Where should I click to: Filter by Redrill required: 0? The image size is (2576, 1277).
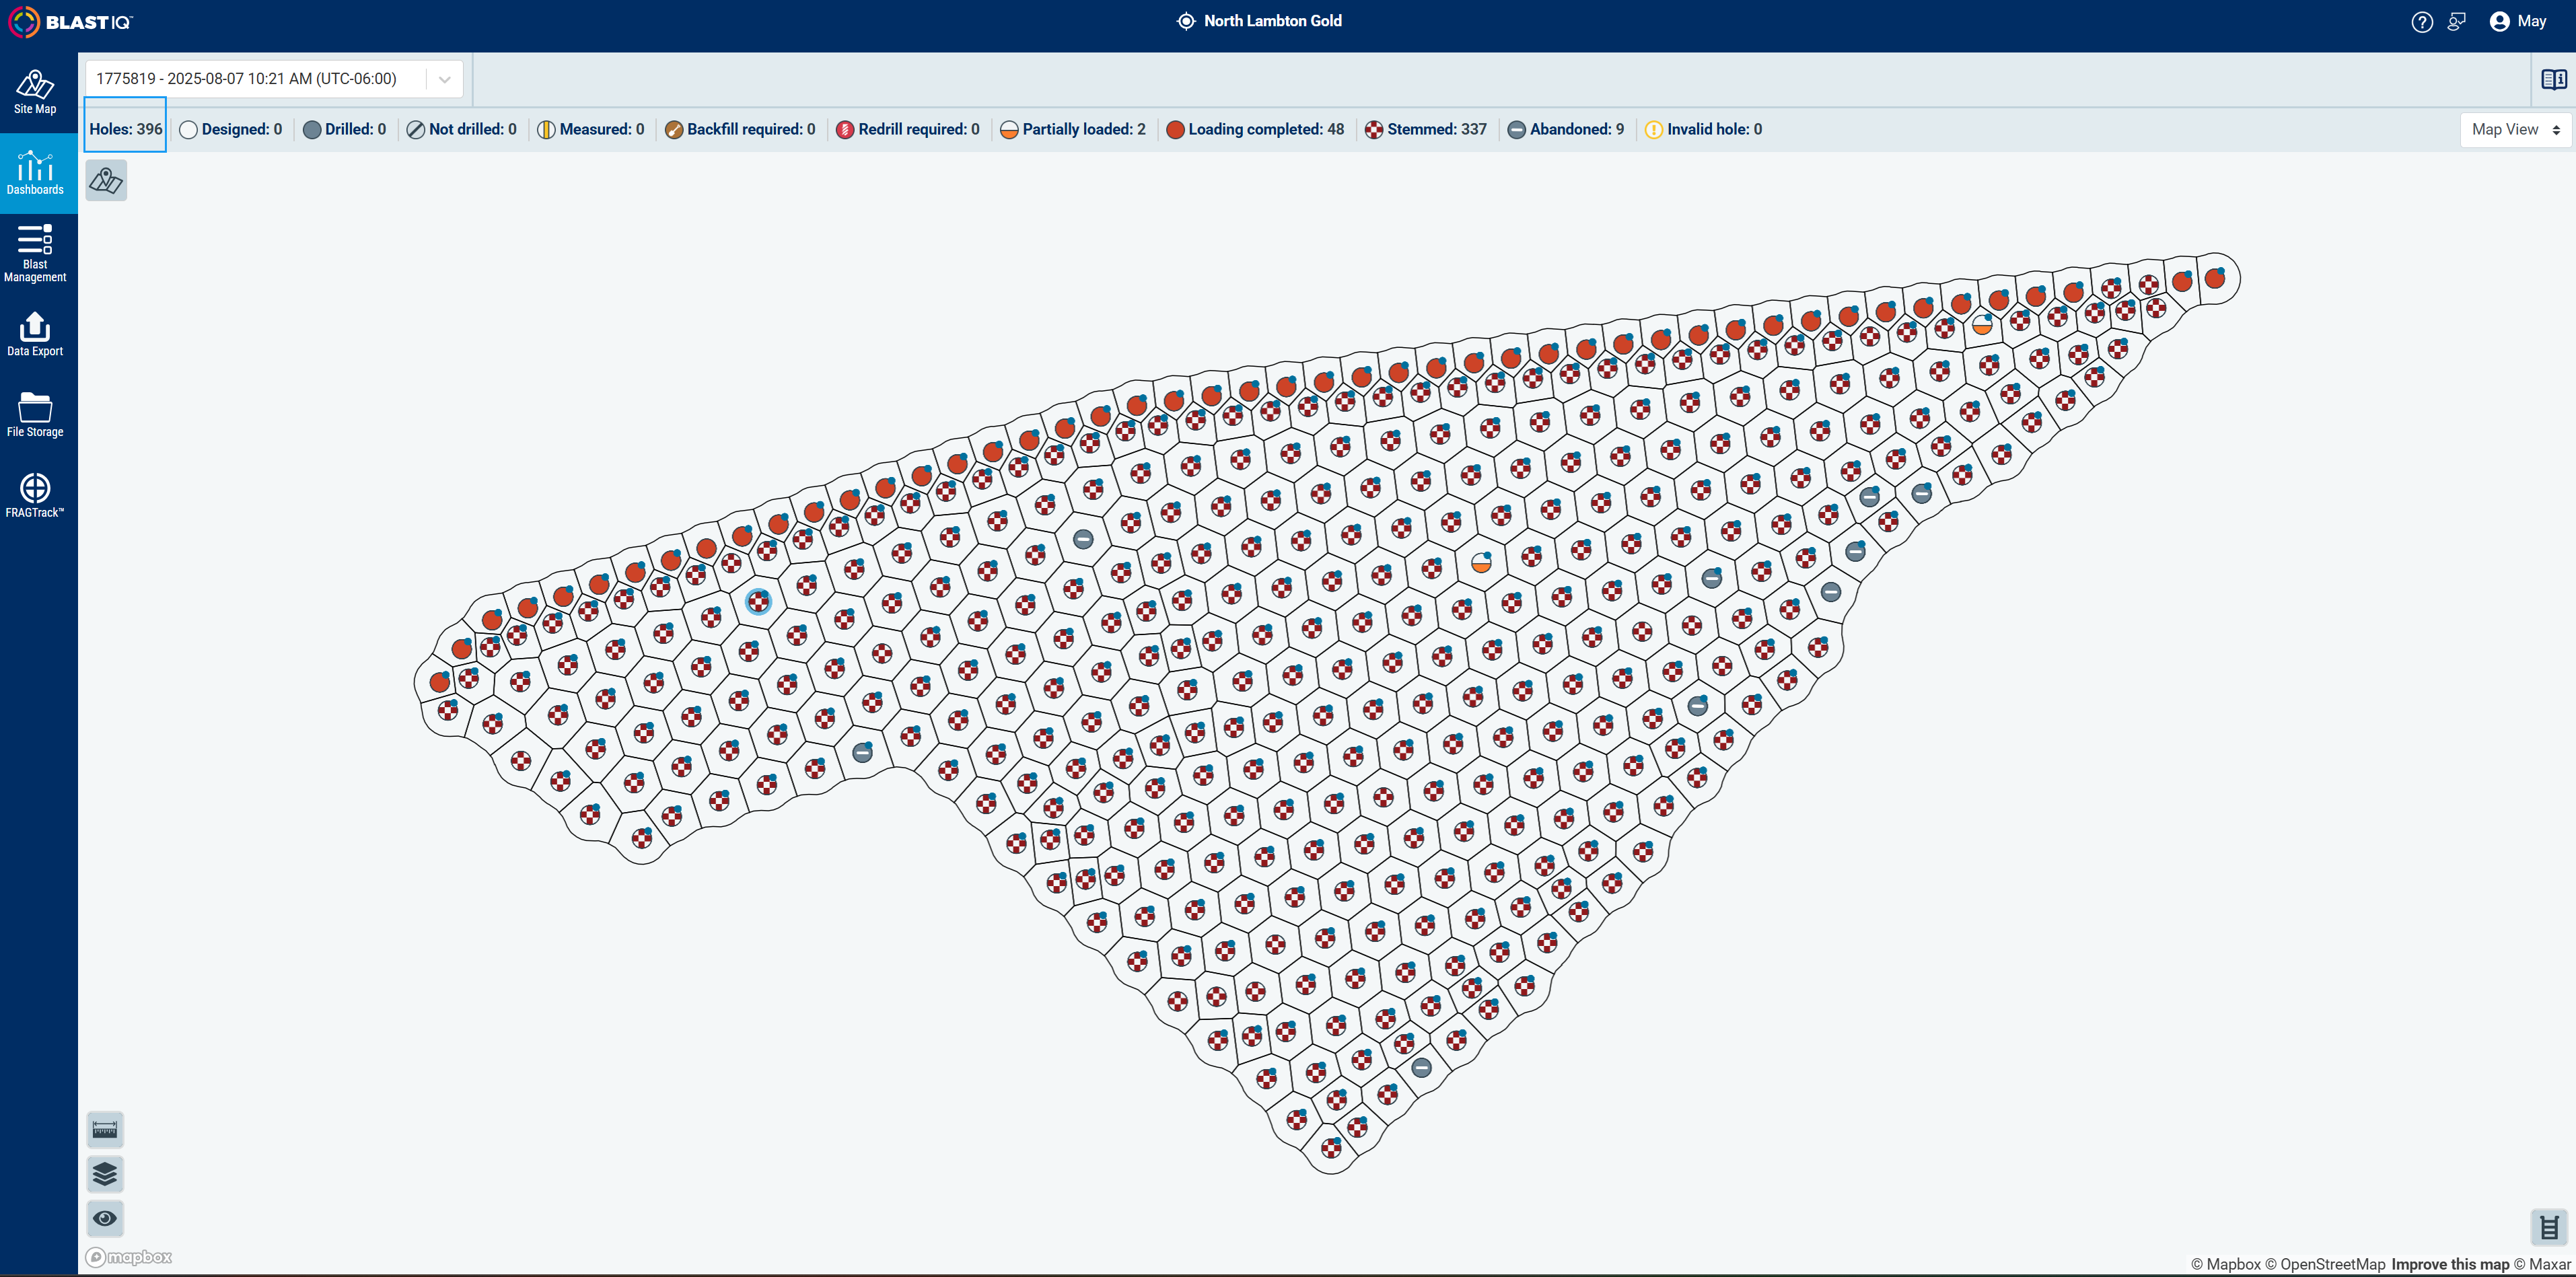[908, 129]
